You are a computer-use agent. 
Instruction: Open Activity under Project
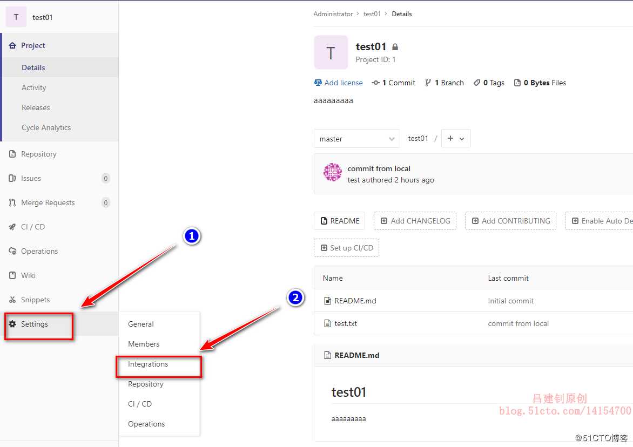(34, 87)
